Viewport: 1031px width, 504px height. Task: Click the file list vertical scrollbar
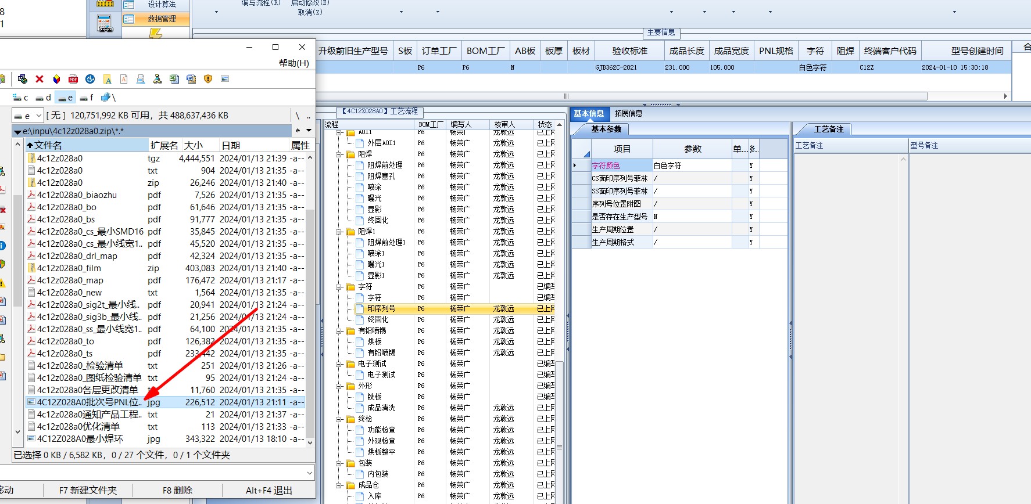[x=310, y=299]
